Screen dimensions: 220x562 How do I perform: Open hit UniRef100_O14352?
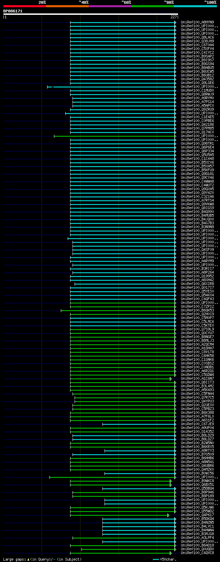(197, 431)
